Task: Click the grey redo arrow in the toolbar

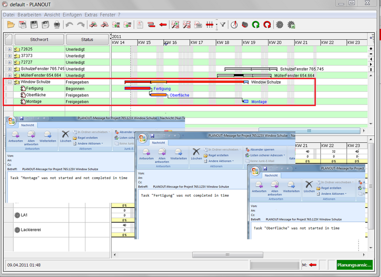Action: coord(81,25)
